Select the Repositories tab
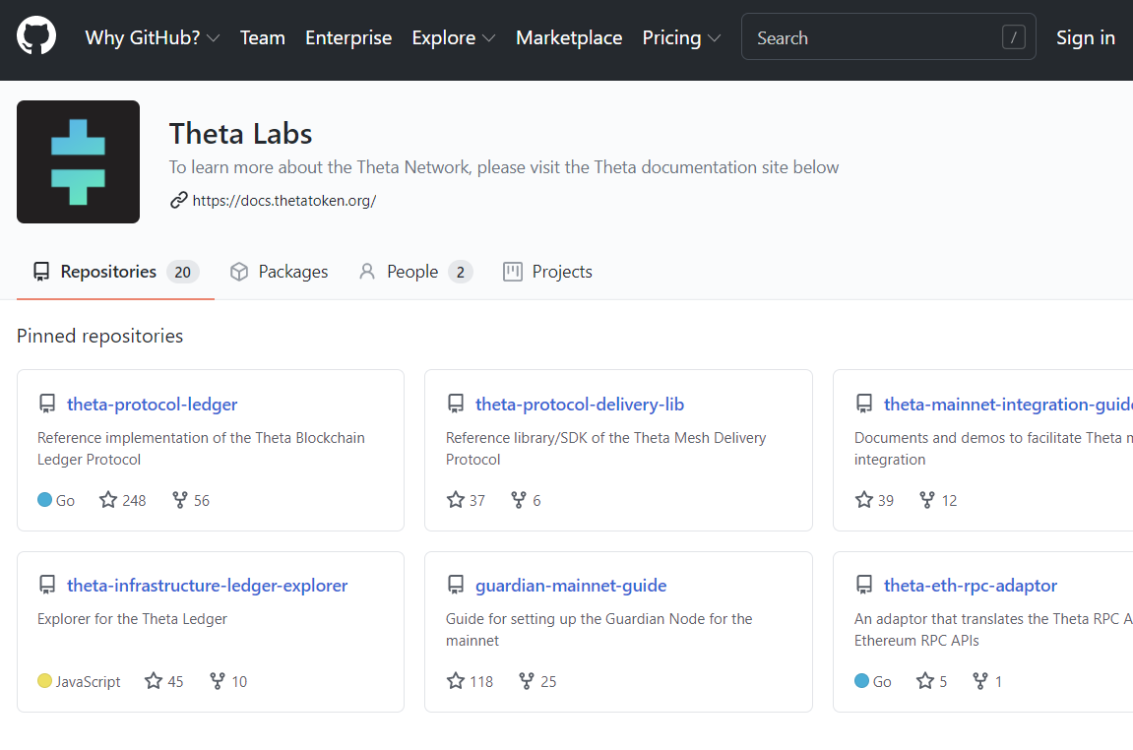The height and width of the screenshot is (750, 1133). pos(115,272)
